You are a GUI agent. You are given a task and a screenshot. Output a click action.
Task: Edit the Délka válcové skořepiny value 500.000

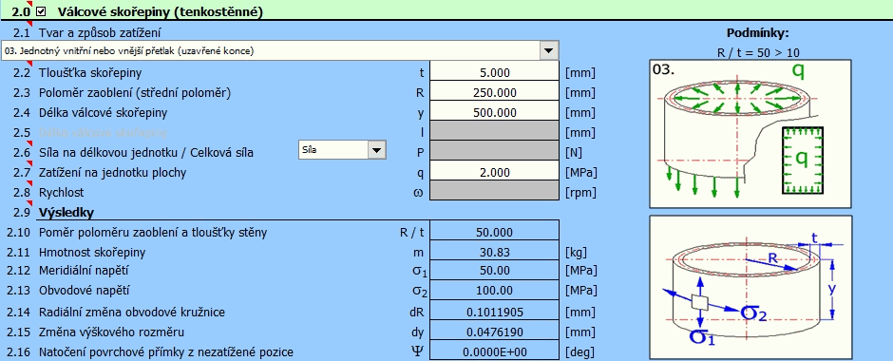pyautogui.click(x=494, y=113)
